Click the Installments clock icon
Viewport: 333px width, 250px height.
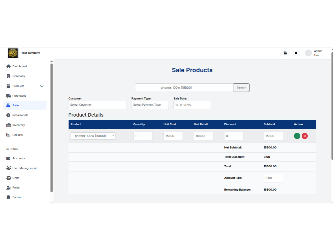coord(8,115)
